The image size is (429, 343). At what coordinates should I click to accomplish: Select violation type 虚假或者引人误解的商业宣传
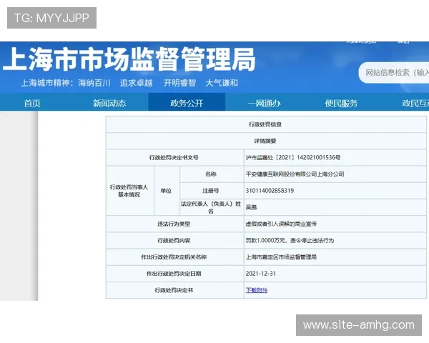pos(281,224)
